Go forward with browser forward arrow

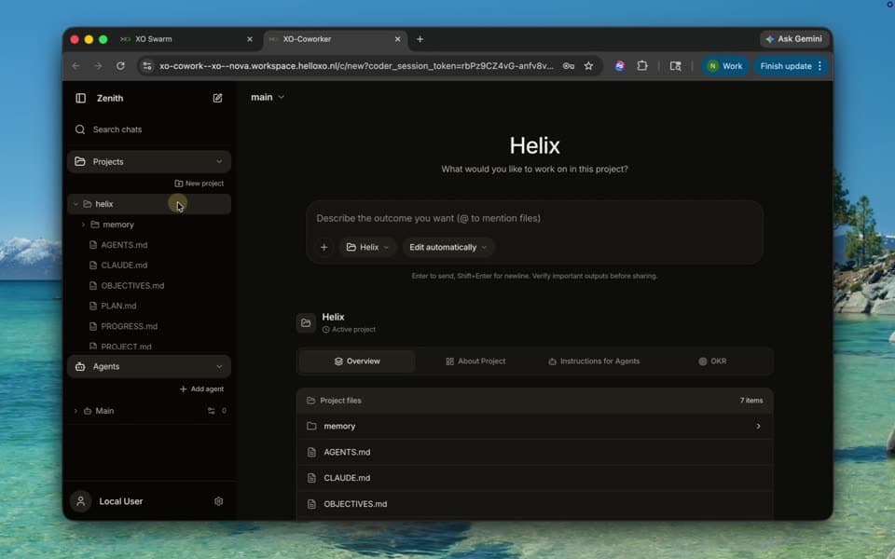(98, 66)
